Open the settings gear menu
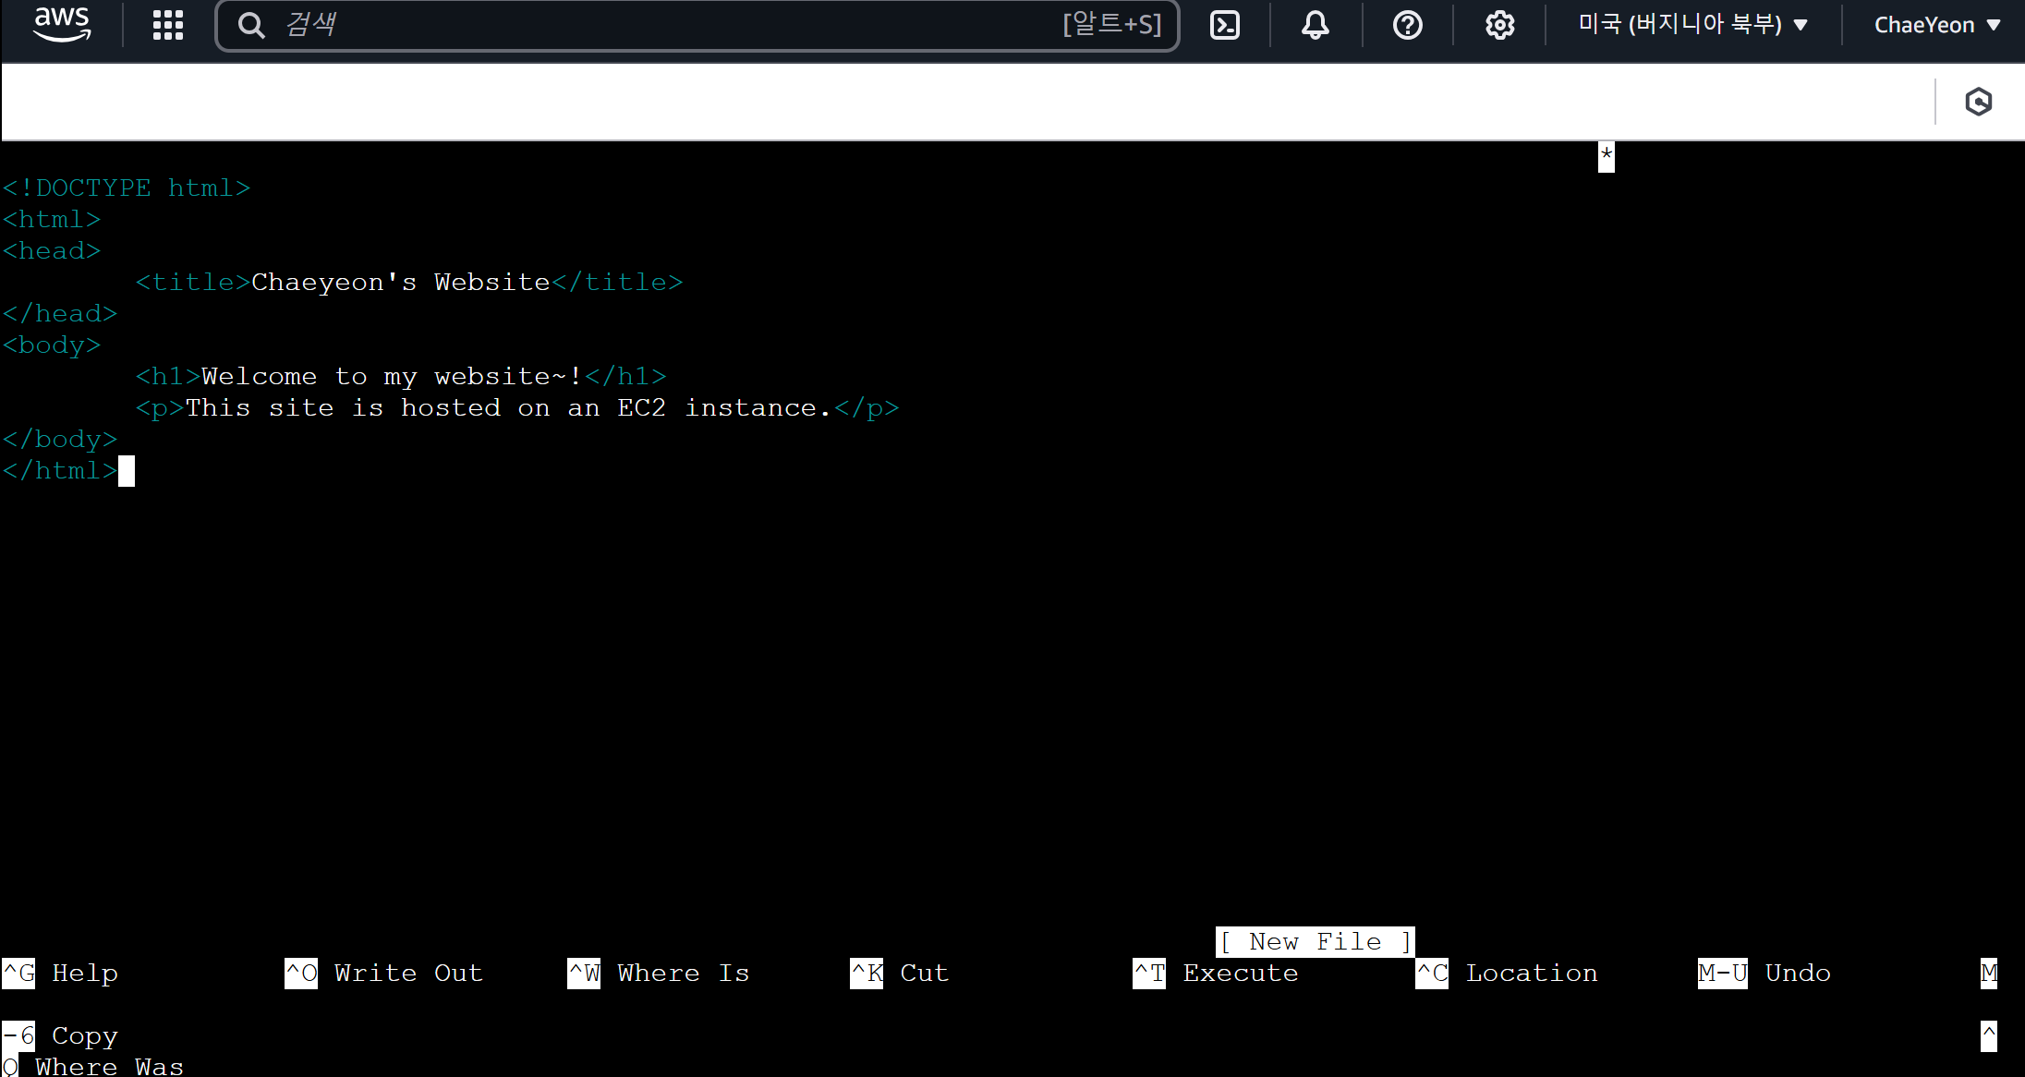The image size is (2025, 1077). [1499, 25]
